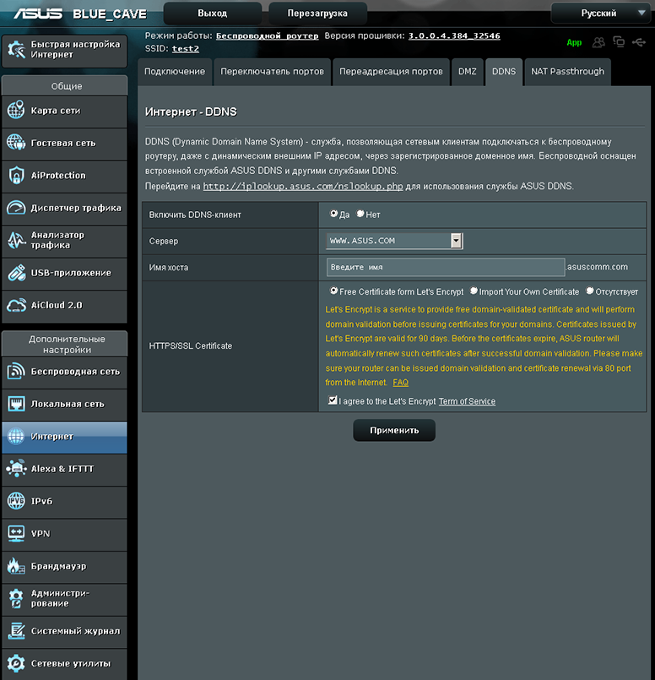Click the ASUS logo

[x=38, y=14]
